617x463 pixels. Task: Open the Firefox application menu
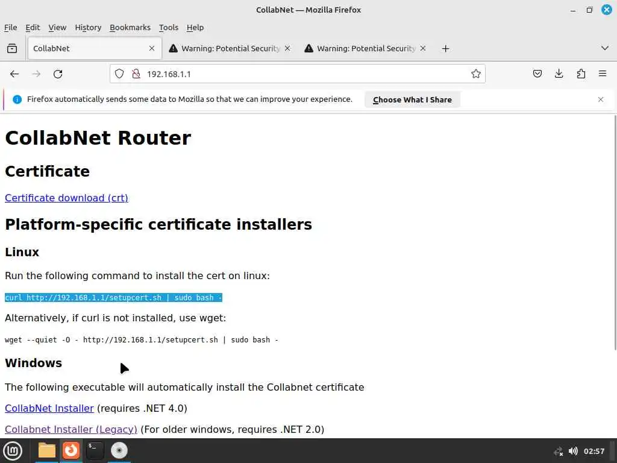(x=603, y=74)
